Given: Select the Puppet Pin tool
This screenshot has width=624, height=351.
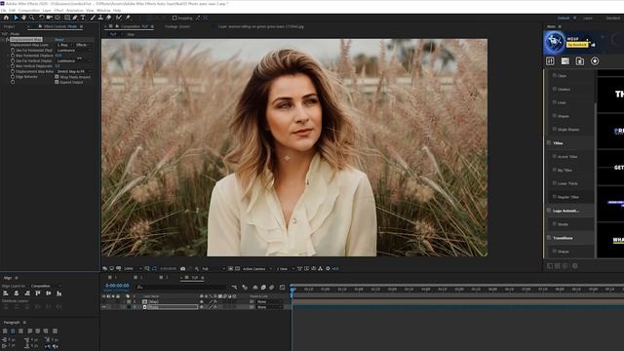Looking at the screenshot, I should point(128,18).
